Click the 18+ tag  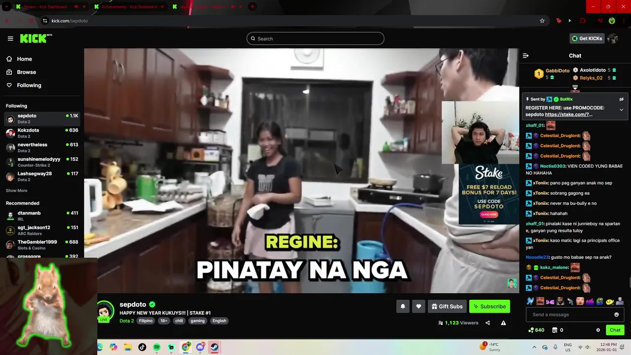click(x=164, y=320)
